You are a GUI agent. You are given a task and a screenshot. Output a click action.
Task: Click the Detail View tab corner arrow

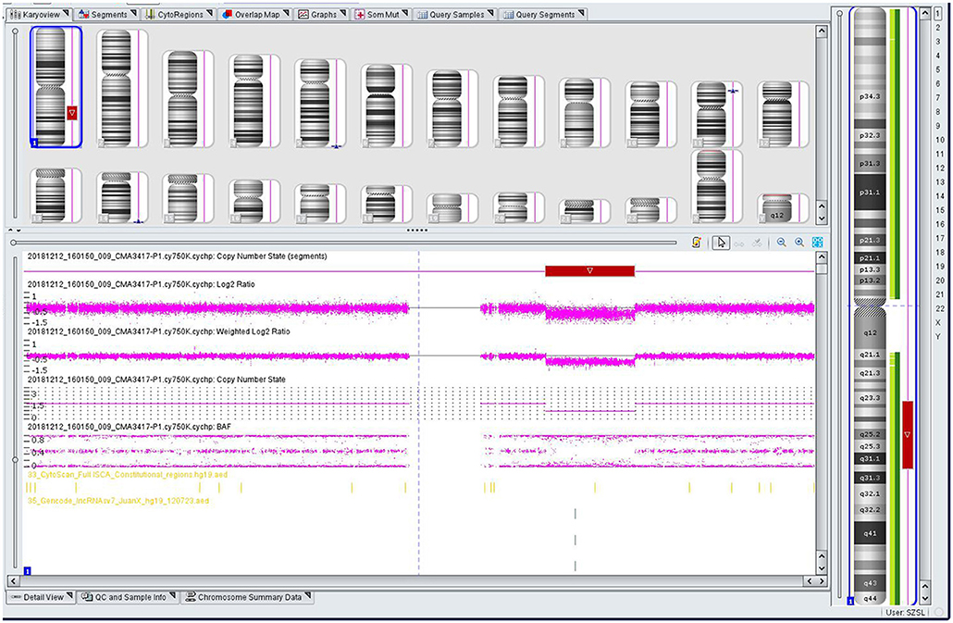click(x=68, y=595)
